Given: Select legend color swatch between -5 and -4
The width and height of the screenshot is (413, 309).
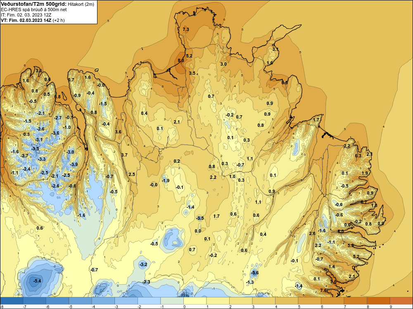Looking at the screenshot, I should [x=81, y=301].
